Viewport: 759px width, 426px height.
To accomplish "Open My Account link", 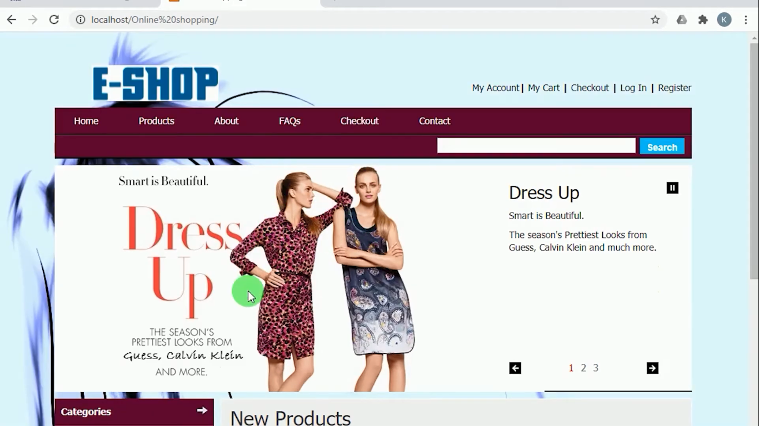I will click(495, 88).
